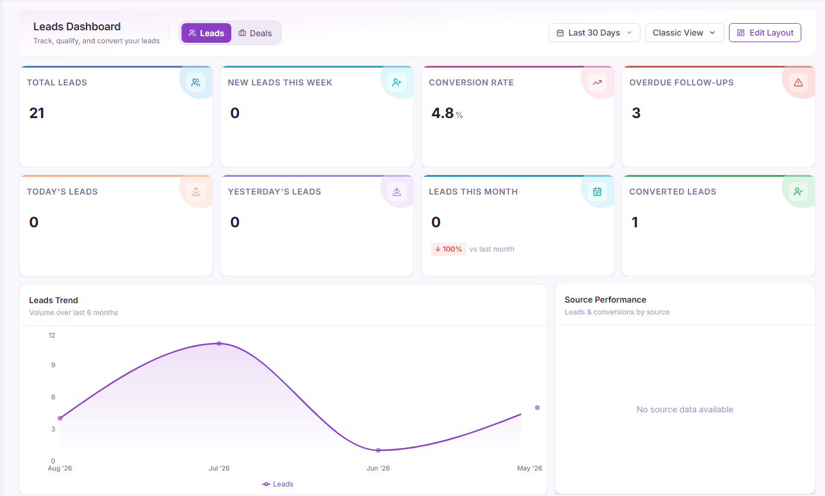Toggle the Leads series in chart legend

click(278, 484)
